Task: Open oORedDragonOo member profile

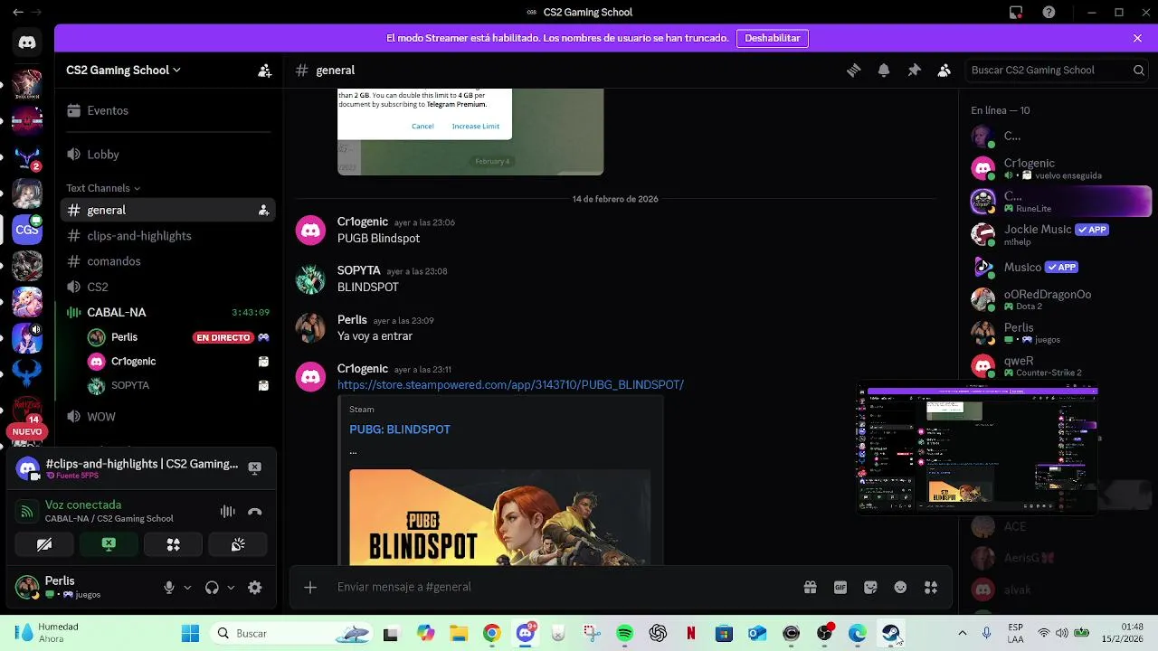Action: pos(1056,299)
